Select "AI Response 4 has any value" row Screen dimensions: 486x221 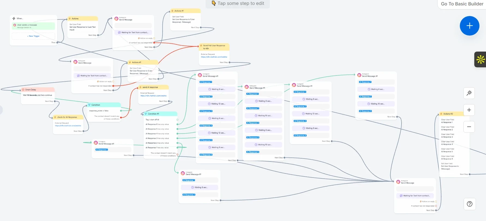coord(161,134)
